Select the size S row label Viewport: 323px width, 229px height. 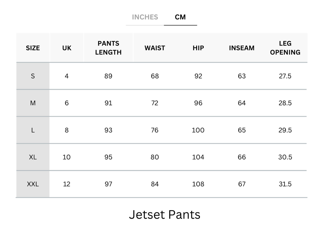point(33,76)
